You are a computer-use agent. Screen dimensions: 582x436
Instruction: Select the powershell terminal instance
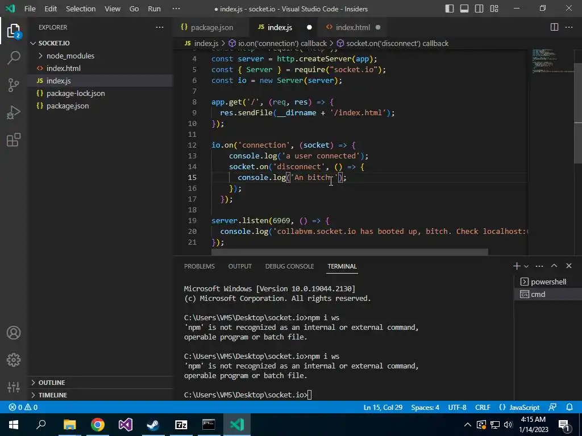pyautogui.click(x=547, y=282)
